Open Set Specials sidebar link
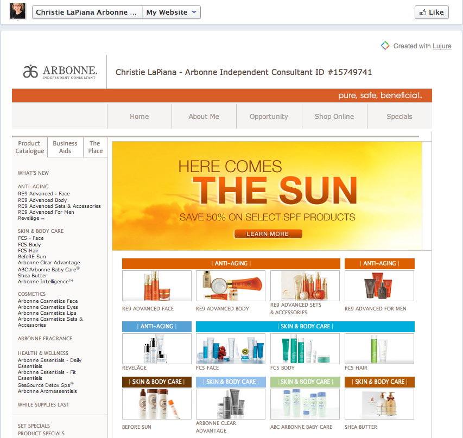This screenshot has width=463, height=438. tap(34, 426)
